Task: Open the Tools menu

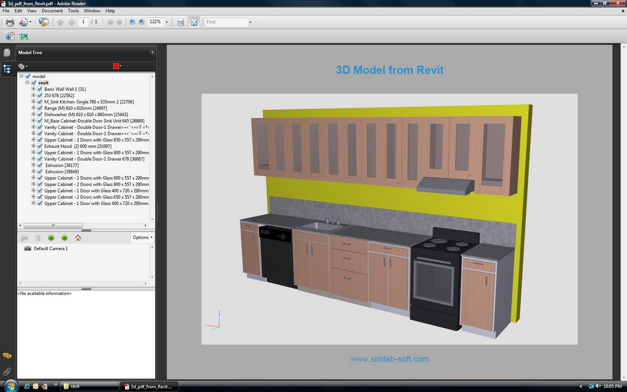Action: coord(73,11)
